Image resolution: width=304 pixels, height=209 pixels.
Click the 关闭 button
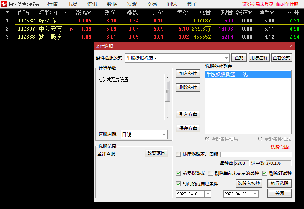(x=280, y=193)
